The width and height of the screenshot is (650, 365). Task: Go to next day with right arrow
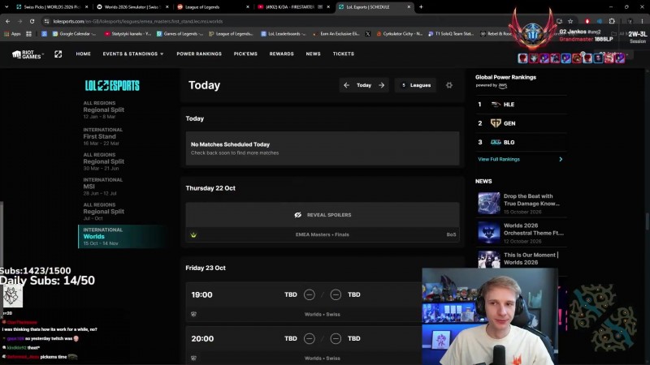click(x=381, y=85)
